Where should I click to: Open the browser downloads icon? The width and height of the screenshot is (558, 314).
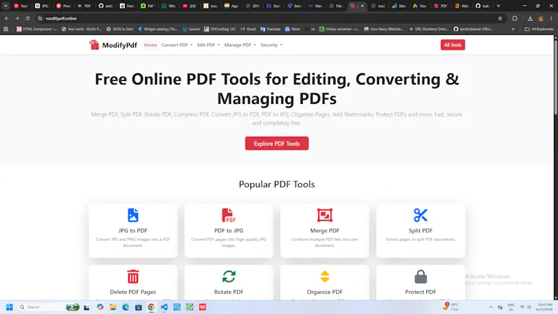(x=530, y=18)
